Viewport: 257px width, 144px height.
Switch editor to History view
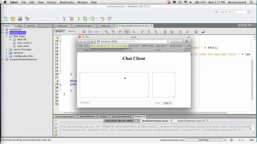(x=72, y=31)
